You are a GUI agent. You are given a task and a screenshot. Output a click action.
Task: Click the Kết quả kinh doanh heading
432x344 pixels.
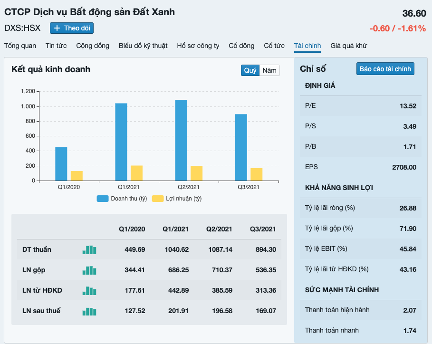click(x=51, y=69)
